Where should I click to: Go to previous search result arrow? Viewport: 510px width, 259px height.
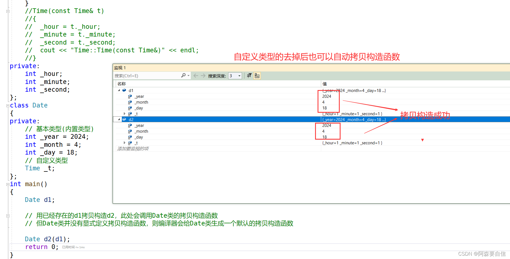196,76
